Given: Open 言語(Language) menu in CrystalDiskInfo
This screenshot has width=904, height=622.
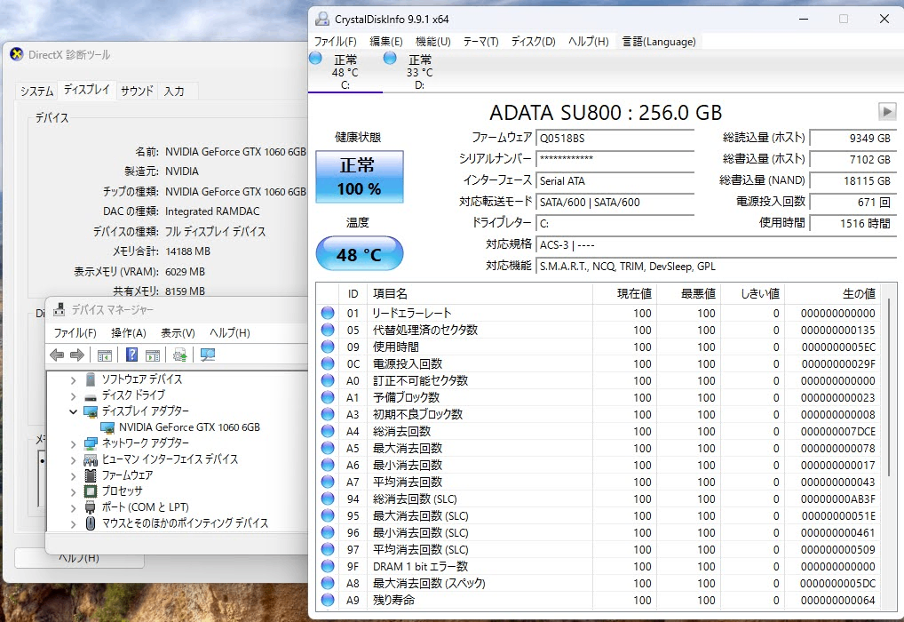Looking at the screenshot, I should (659, 42).
